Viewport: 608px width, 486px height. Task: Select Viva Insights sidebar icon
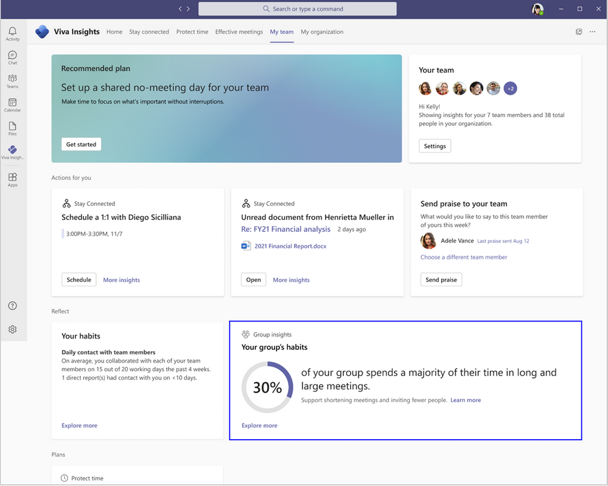12,152
